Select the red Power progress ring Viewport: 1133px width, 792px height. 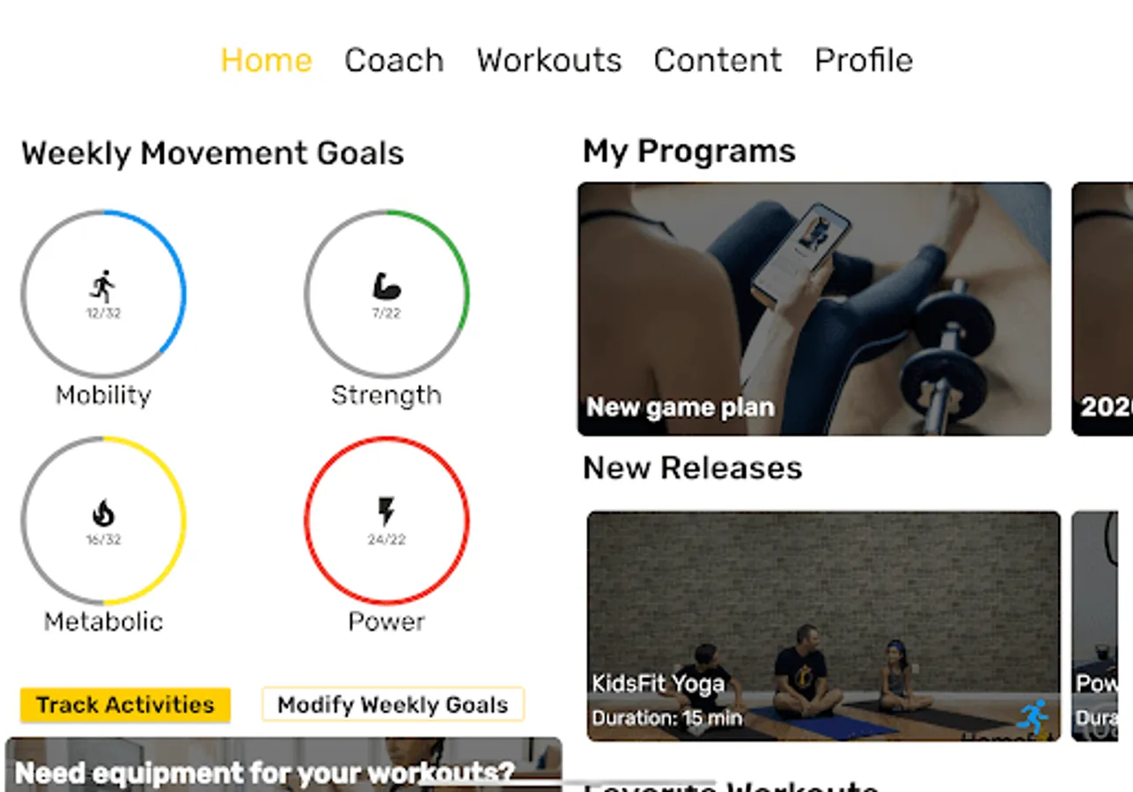pos(386,520)
